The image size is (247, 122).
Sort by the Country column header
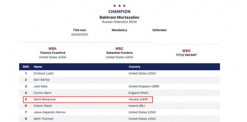click(x=135, y=67)
